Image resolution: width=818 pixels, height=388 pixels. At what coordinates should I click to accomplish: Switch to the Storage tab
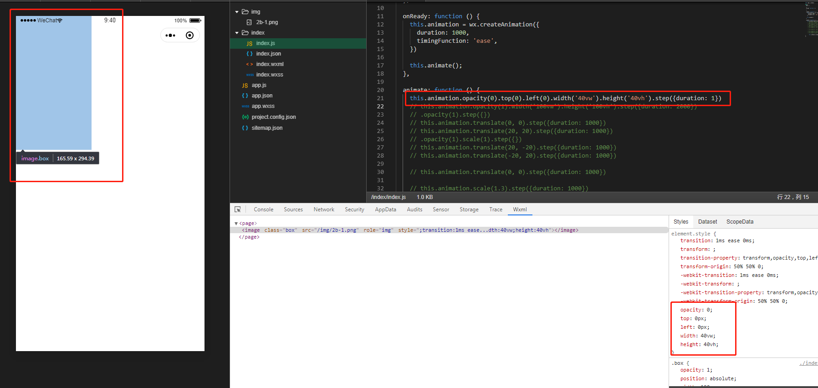(x=469, y=209)
